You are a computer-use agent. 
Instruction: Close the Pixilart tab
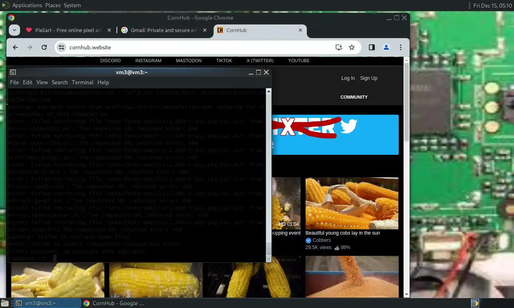point(109,30)
